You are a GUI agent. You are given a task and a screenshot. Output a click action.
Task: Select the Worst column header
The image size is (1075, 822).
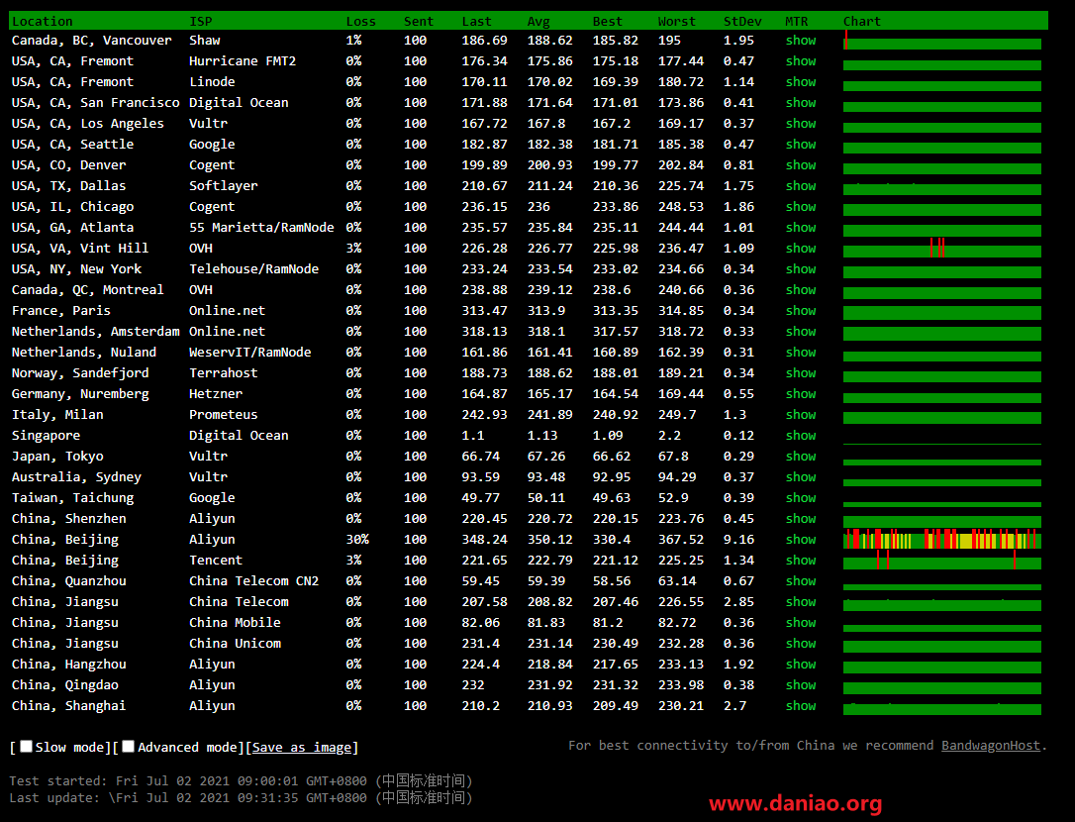pyautogui.click(x=677, y=21)
